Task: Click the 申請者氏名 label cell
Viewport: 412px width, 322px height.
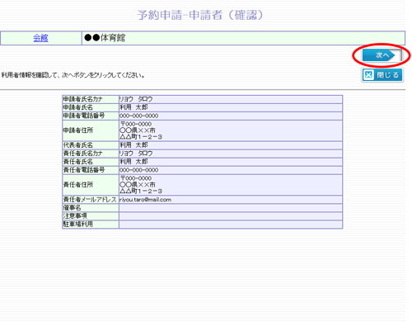Action: [x=91, y=107]
